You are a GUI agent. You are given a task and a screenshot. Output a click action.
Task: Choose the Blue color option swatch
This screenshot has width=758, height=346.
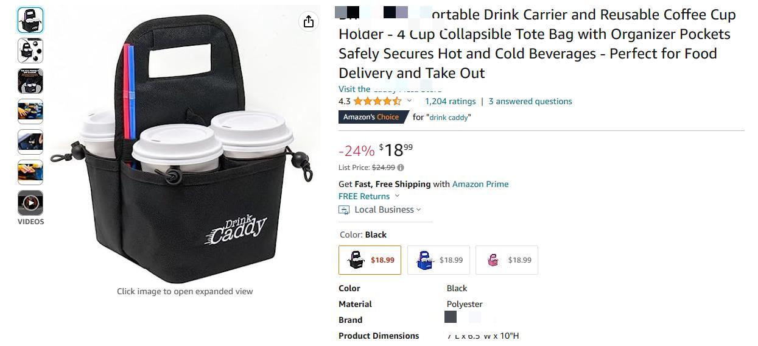pyautogui.click(x=438, y=260)
